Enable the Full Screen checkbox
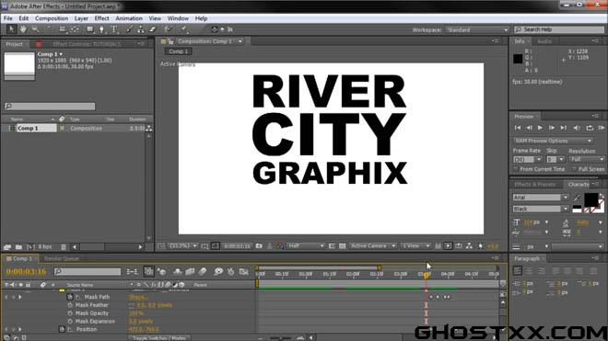This screenshot has height=341, width=608. point(574,169)
